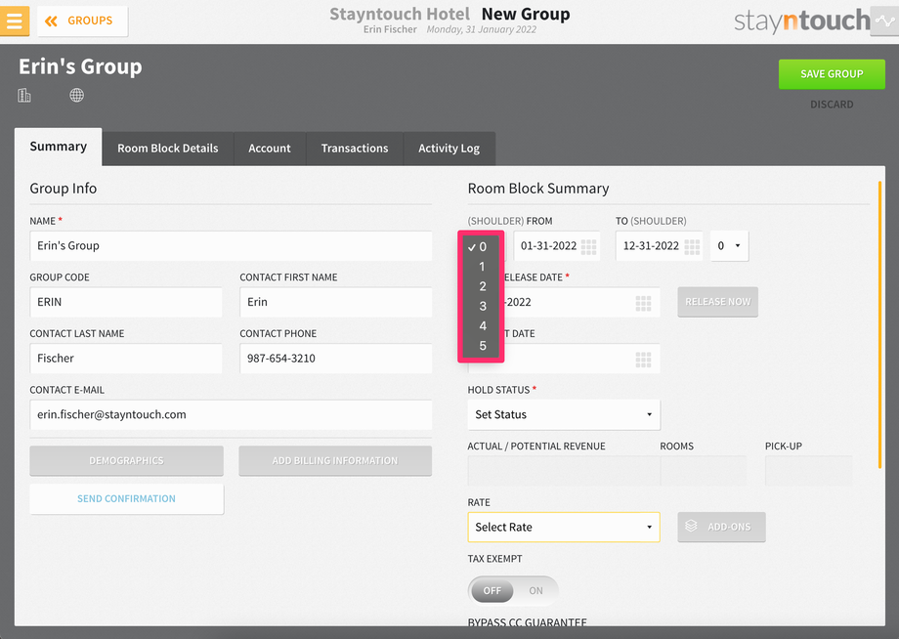Open calendar icon for Release Date

[643, 303]
